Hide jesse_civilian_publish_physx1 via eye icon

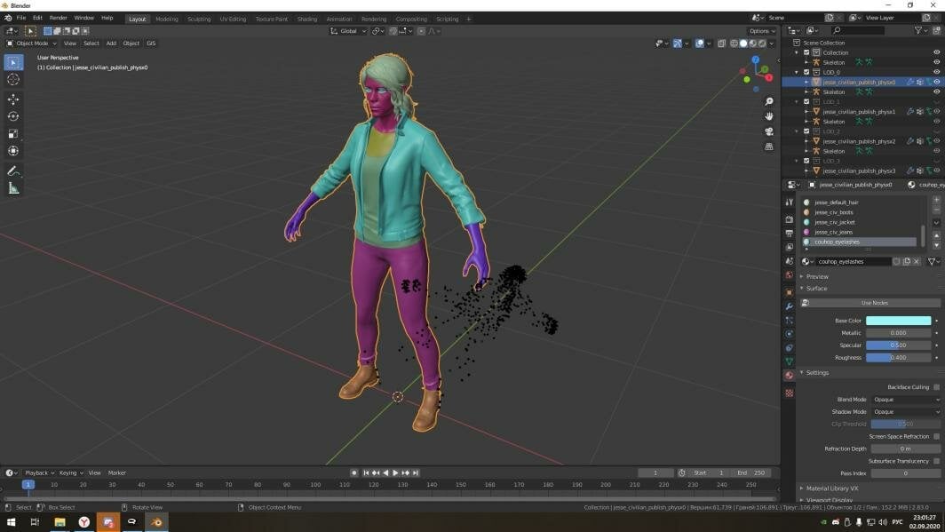[936, 111]
